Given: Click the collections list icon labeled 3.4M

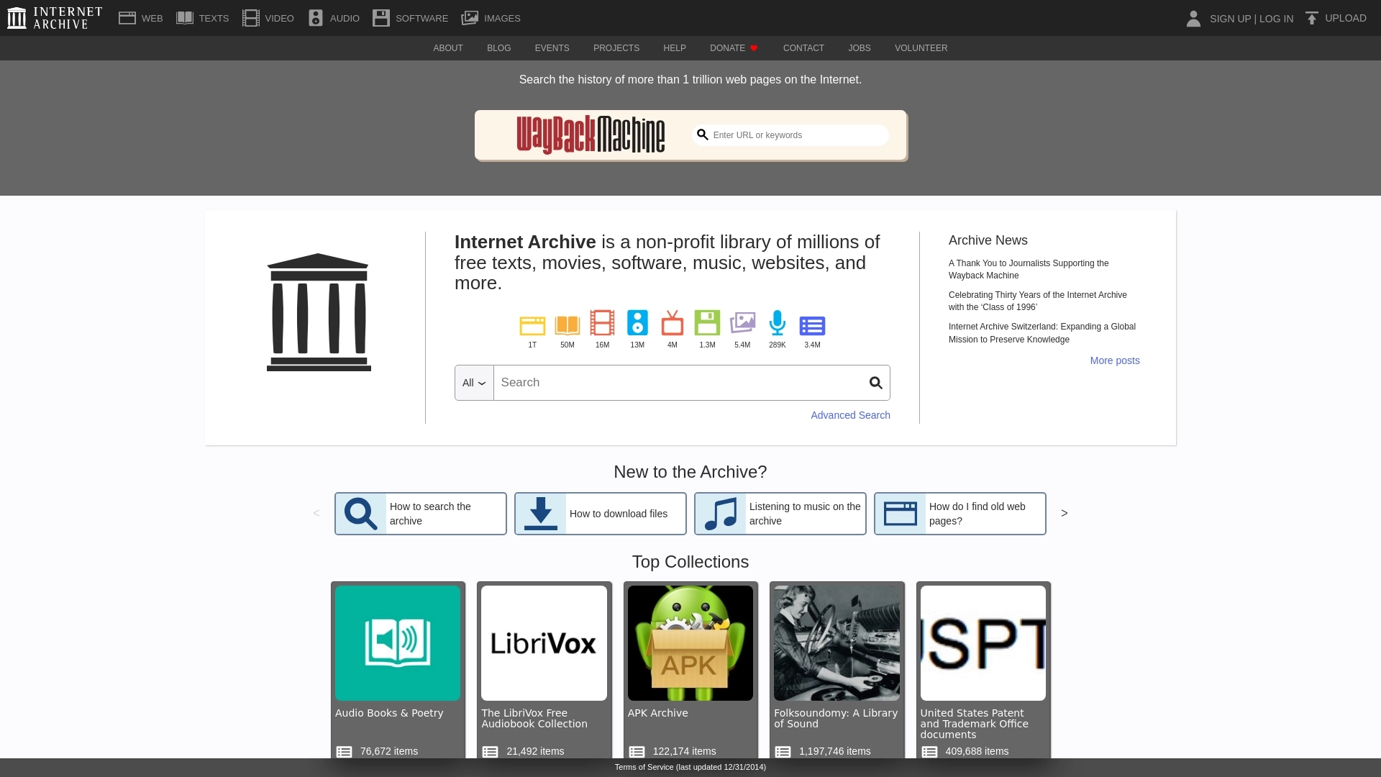Looking at the screenshot, I should coord(812,326).
